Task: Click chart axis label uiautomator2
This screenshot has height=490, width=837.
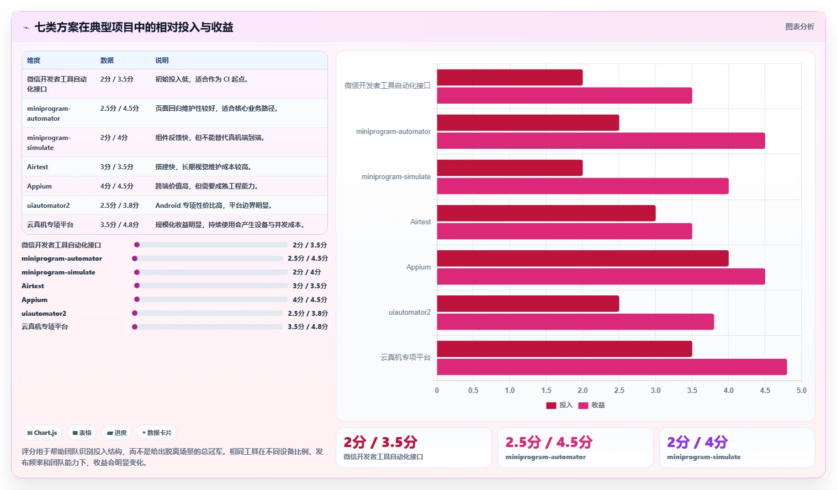Action: [x=409, y=313]
